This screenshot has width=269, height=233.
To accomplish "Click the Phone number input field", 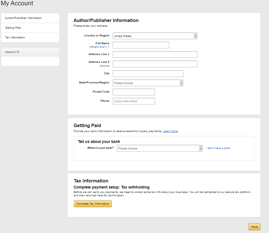I will click(x=134, y=101).
